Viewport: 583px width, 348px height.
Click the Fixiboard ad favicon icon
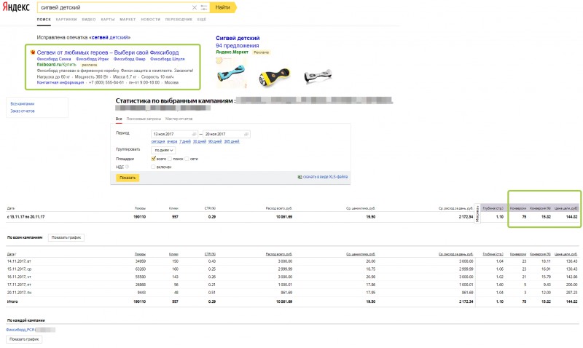[33, 52]
